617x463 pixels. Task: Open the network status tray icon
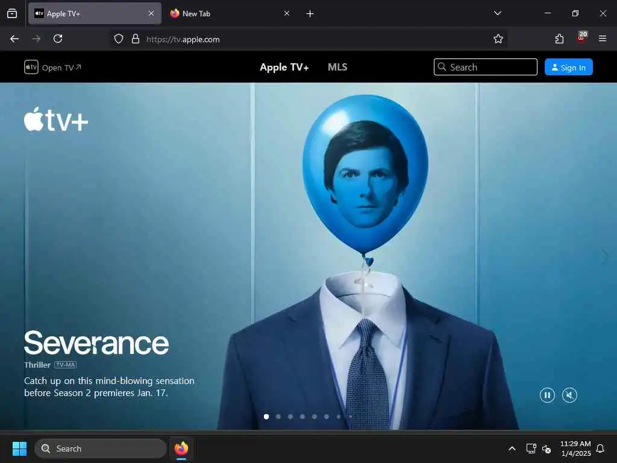pyautogui.click(x=531, y=449)
